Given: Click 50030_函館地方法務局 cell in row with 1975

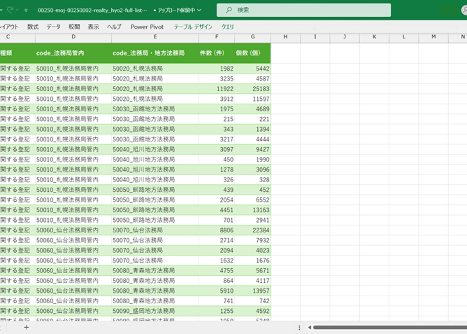Looking at the screenshot, I should pyautogui.click(x=155, y=109).
